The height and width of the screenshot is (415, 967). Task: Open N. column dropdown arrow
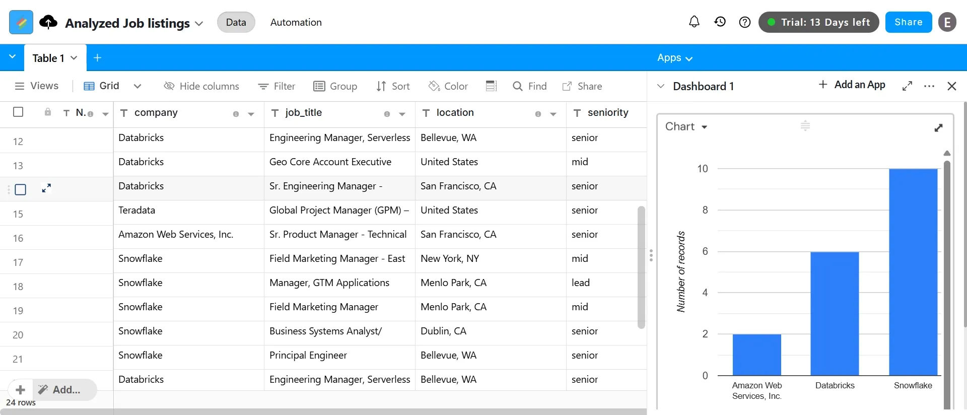tap(105, 114)
